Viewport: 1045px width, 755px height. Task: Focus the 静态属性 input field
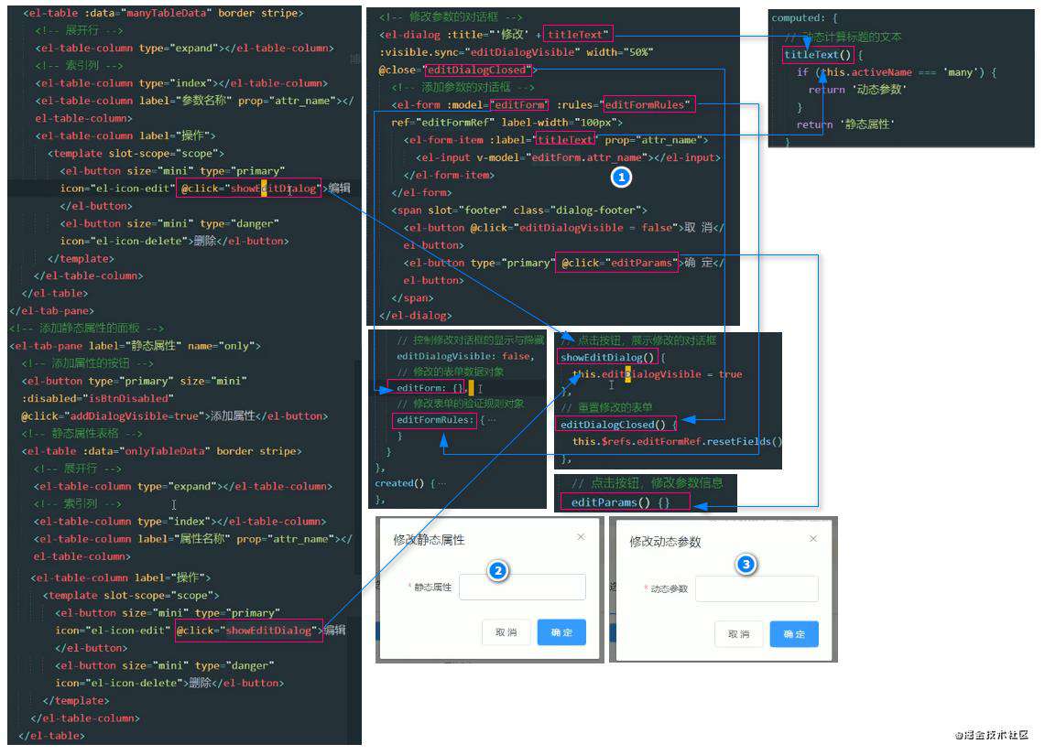click(x=522, y=588)
